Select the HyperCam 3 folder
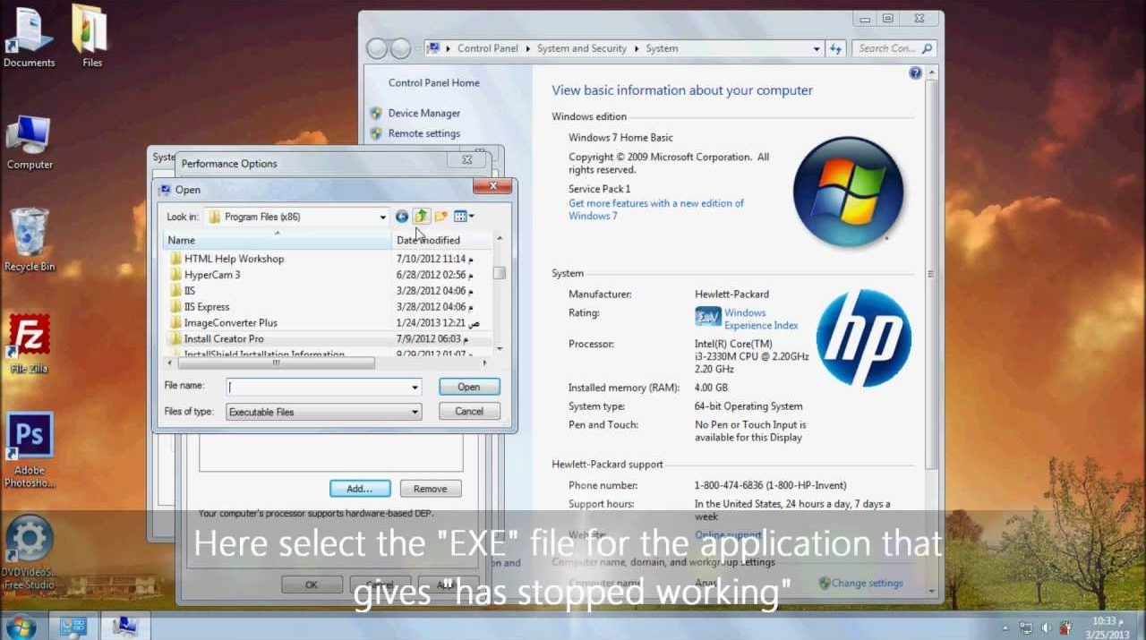Viewport: 1146px width, 640px height. tap(212, 275)
